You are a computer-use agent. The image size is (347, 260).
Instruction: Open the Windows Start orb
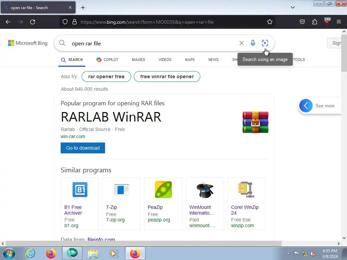[9, 253]
